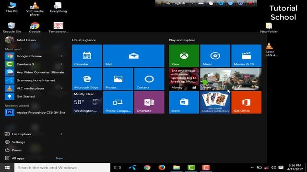This screenshot has width=307, height=172.
Task: Open the News photo tile
Action: tap(231, 79)
